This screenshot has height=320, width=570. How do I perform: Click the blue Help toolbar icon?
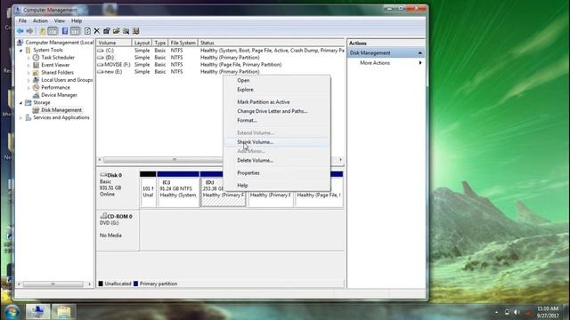pyautogui.click(x=65, y=31)
